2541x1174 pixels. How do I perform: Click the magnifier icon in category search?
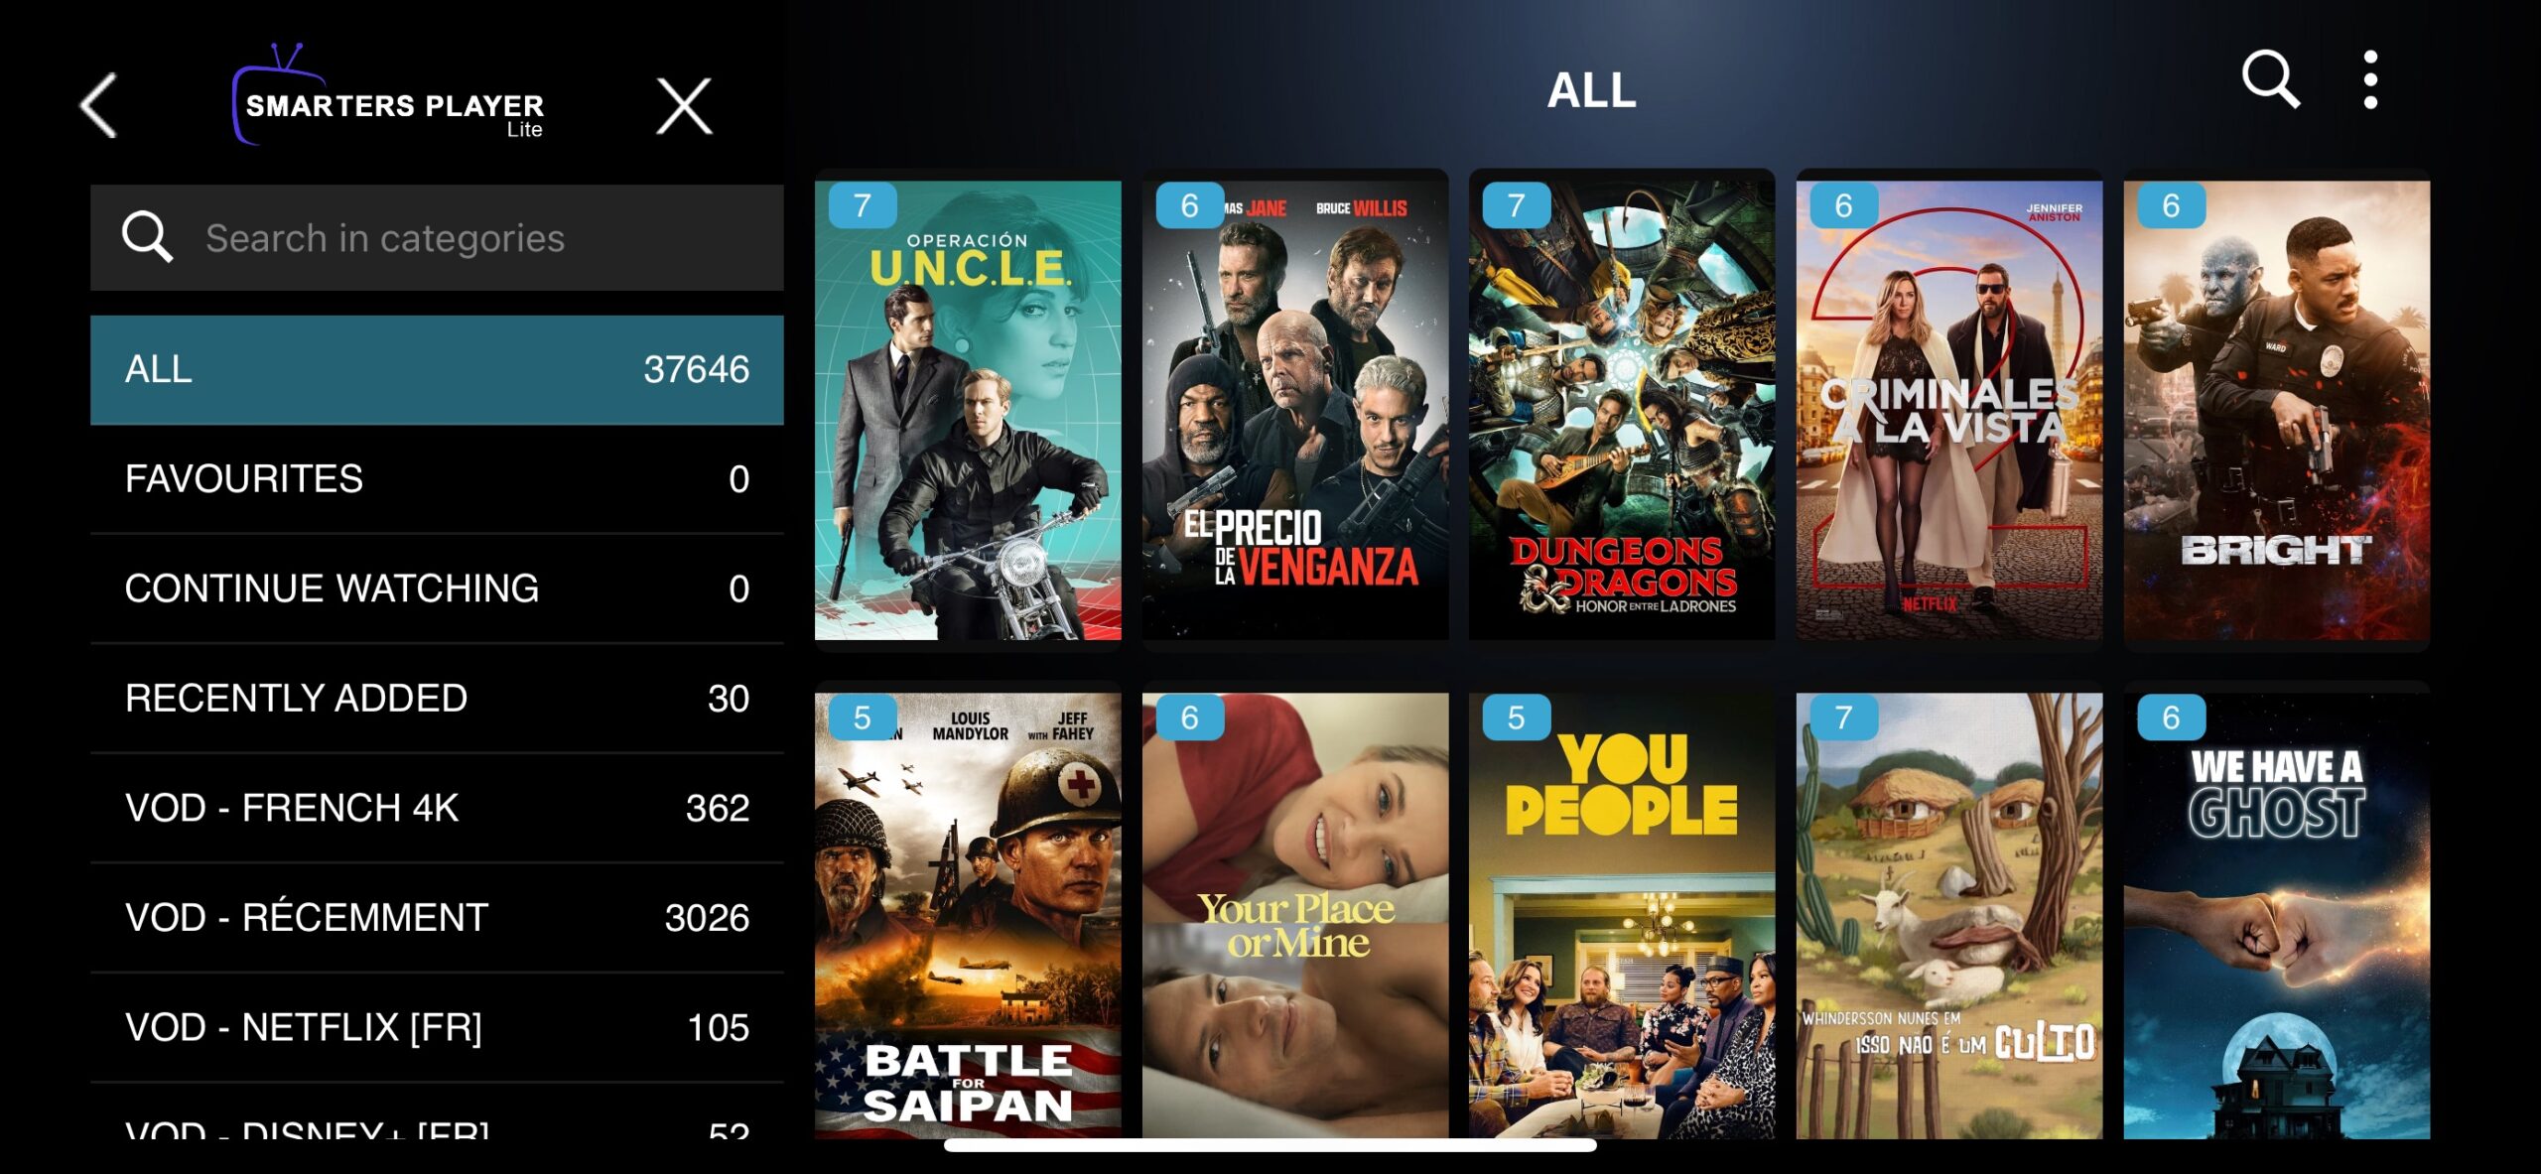tap(147, 237)
